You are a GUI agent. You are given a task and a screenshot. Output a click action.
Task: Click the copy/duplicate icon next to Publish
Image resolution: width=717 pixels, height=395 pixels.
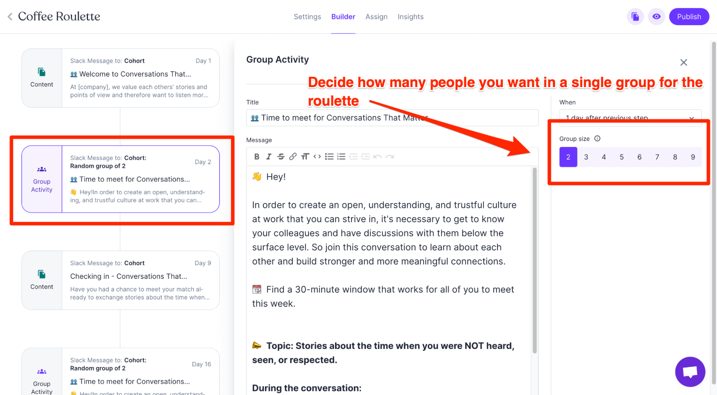tap(635, 17)
